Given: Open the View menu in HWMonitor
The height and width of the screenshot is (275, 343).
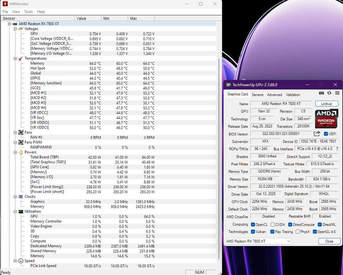Looking at the screenshot, I should [16, 12].
